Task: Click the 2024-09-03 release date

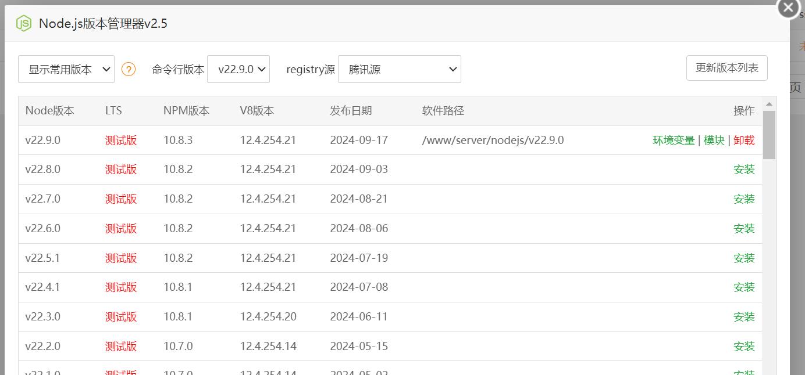Action: [x=359, y=170]
